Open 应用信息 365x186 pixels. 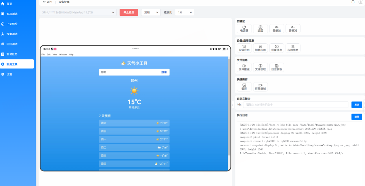[293, 48]
